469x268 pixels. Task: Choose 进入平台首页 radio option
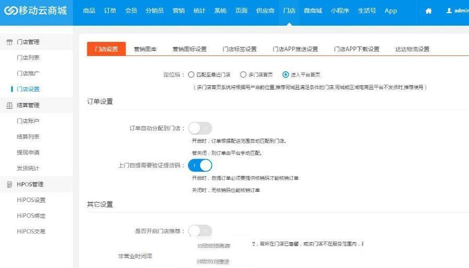(285, 75)
